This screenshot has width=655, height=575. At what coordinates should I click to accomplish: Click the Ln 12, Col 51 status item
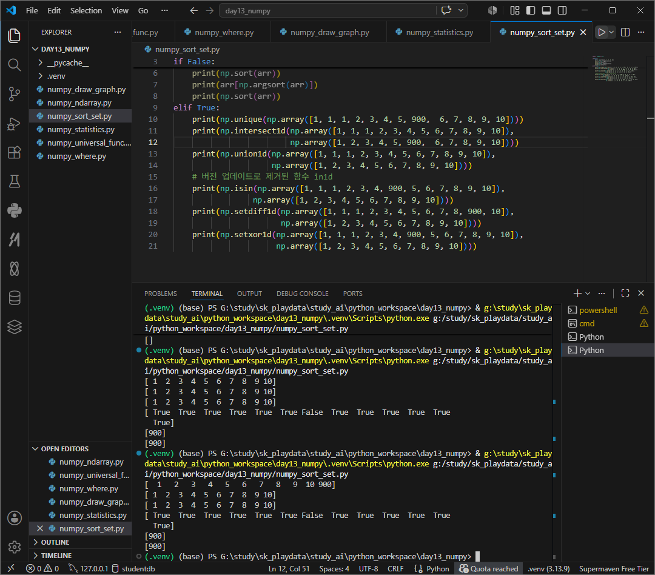click(289, 568)
